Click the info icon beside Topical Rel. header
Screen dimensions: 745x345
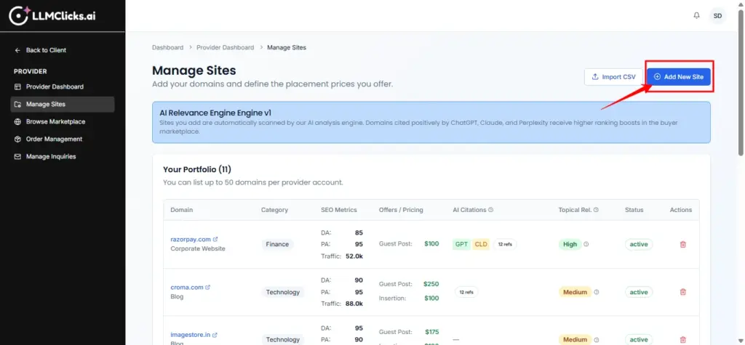596,210
